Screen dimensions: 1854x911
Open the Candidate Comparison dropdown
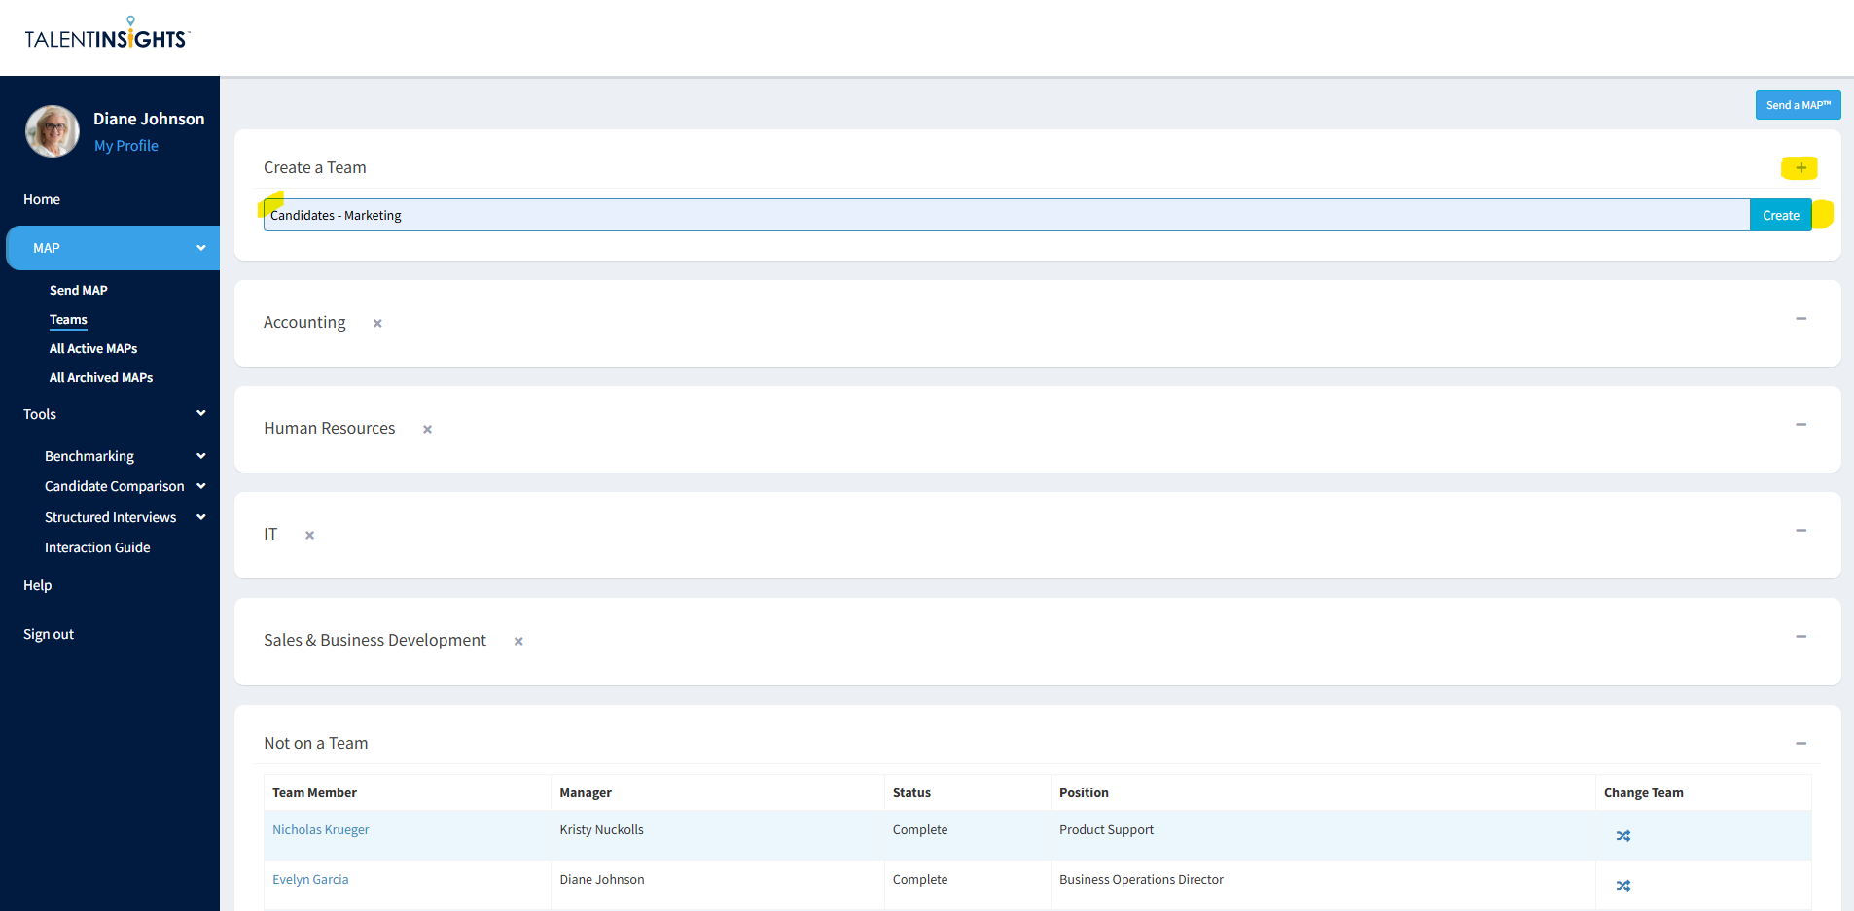[201, 486]
